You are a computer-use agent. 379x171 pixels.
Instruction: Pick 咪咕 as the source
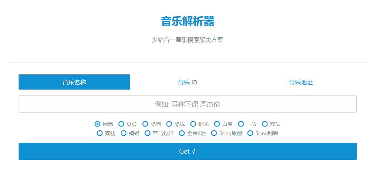tap(265, 124)
